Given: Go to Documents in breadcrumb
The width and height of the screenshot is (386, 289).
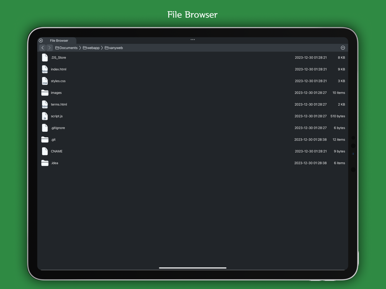Looking at the screenshot, I should tap(66, 48).
